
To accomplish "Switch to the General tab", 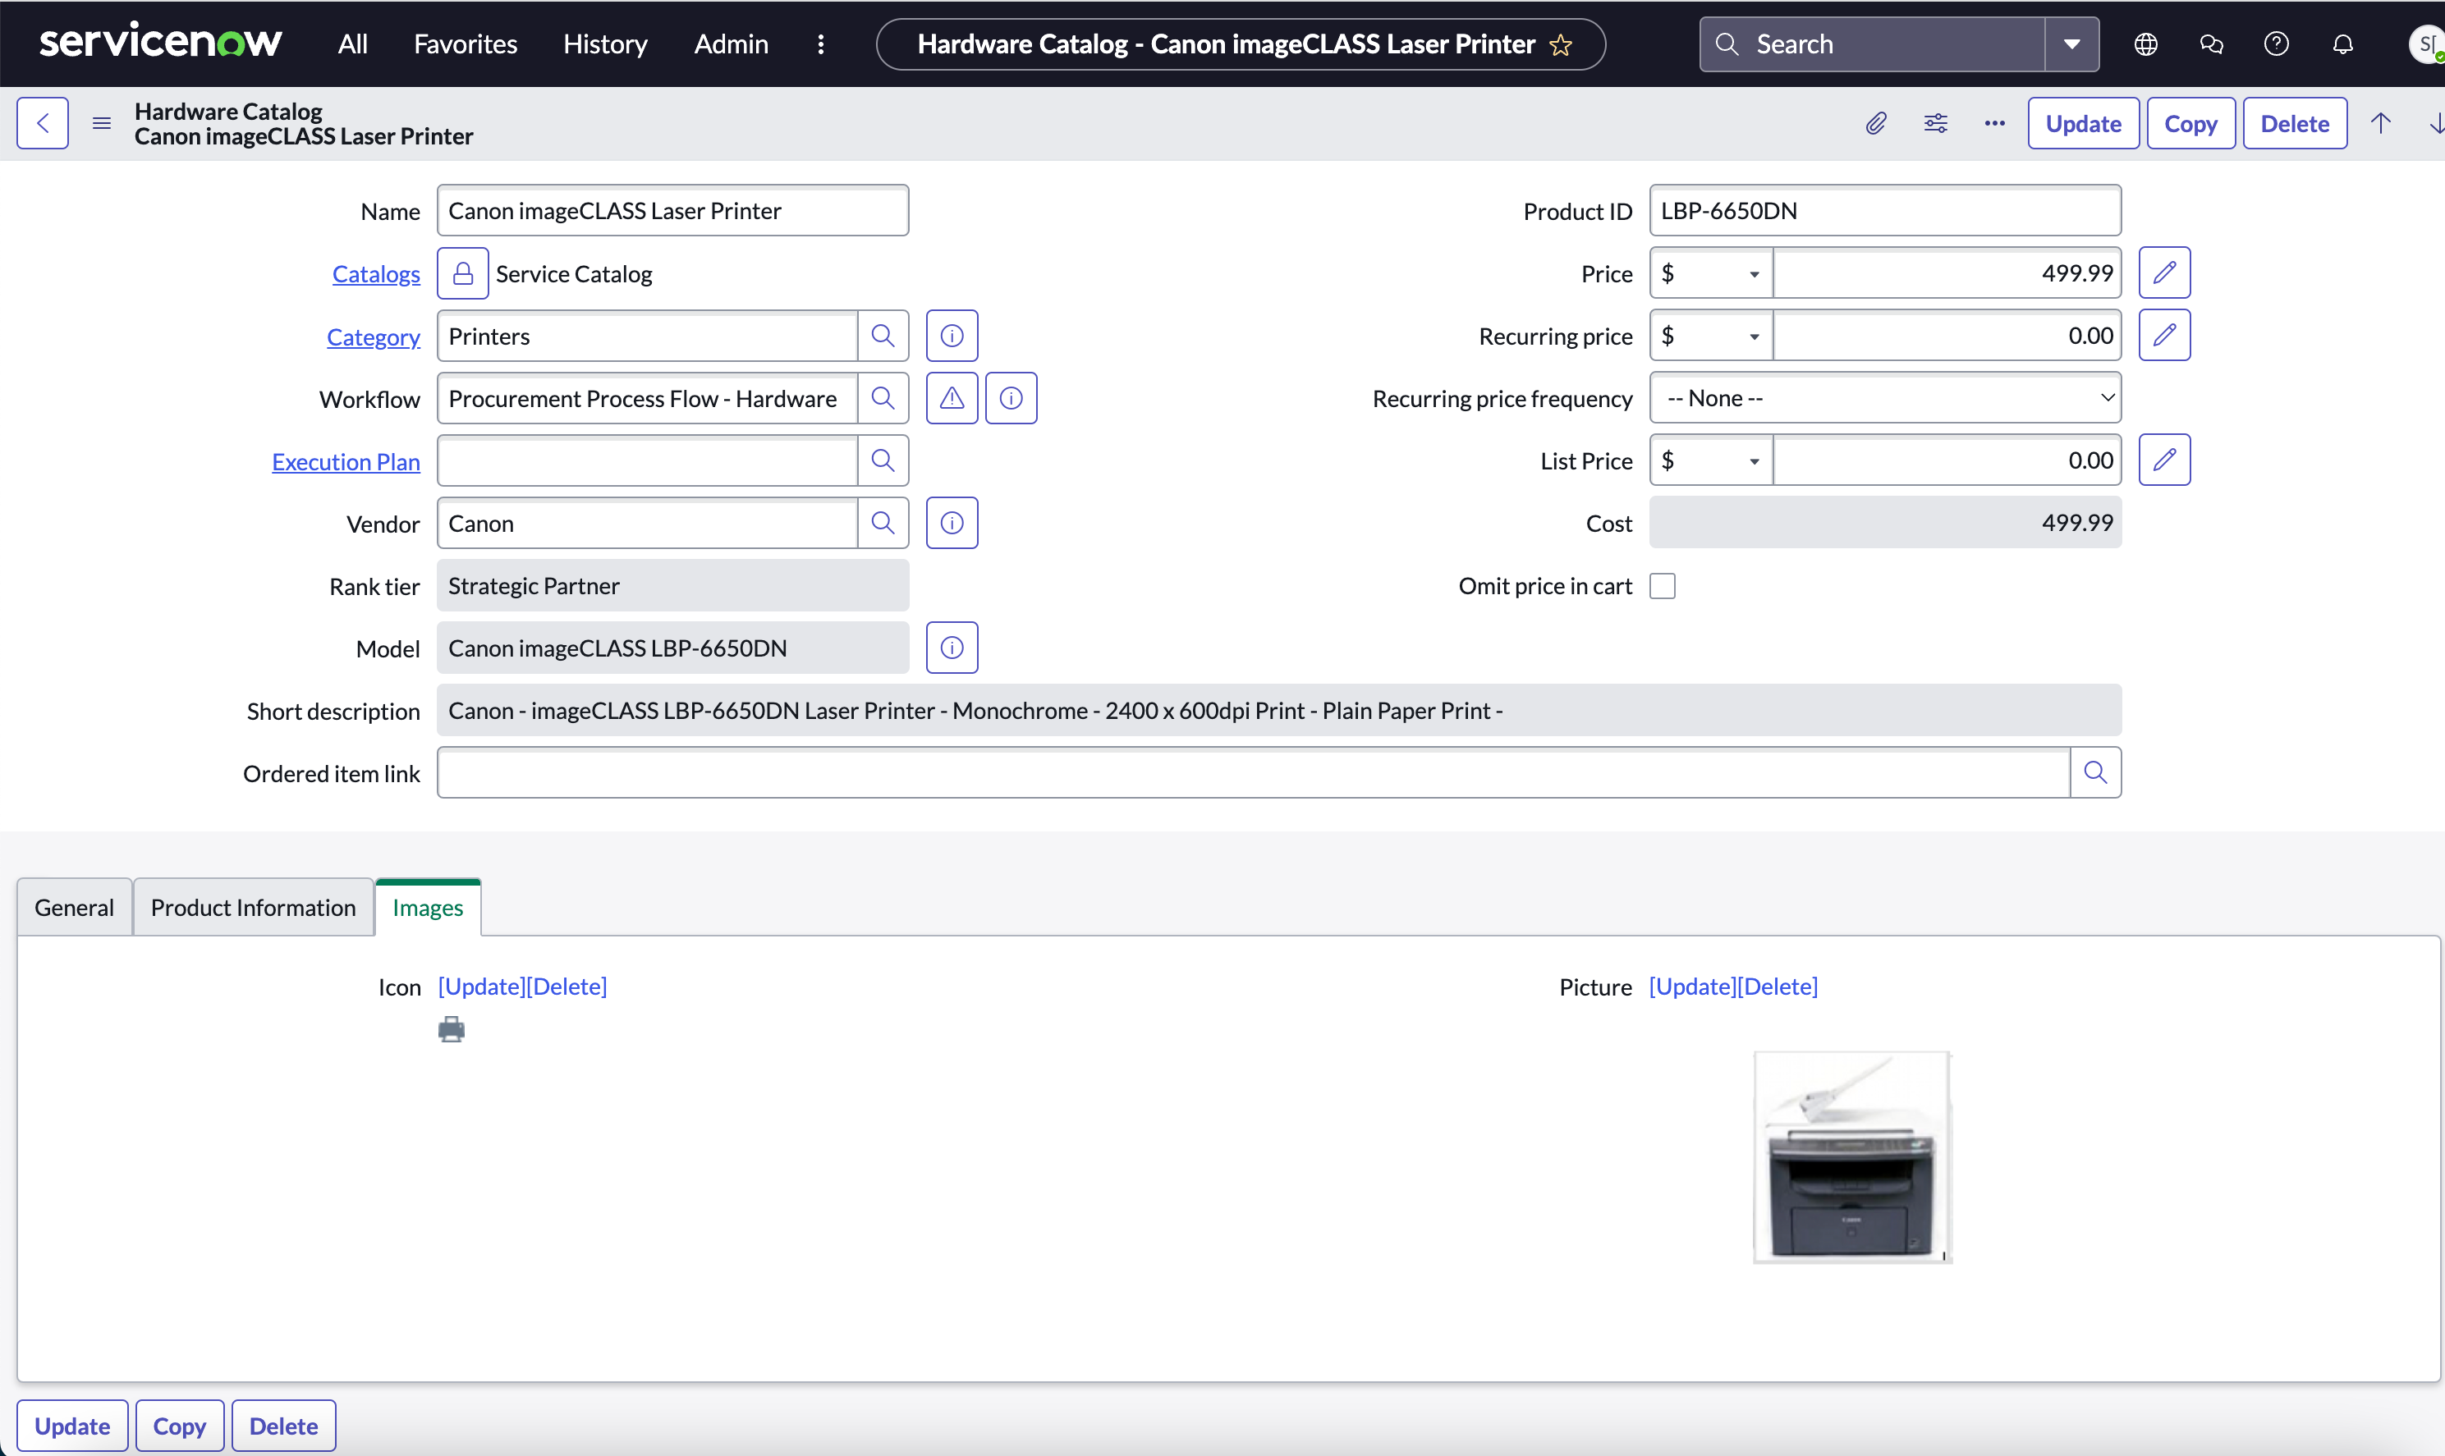I will pyautogui.click(x=75, y=908).
